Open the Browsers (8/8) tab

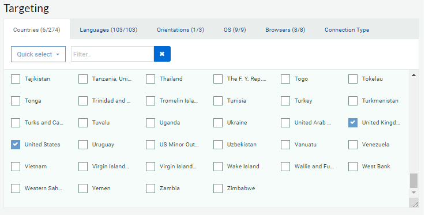(285, 30)
